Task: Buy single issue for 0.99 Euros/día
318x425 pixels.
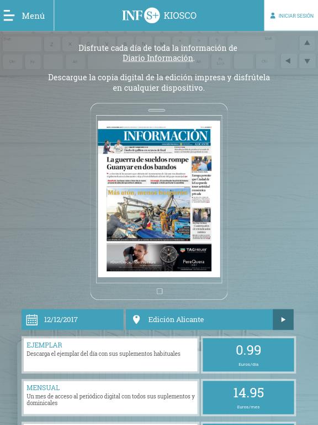Action: click(x=248, y=355)
